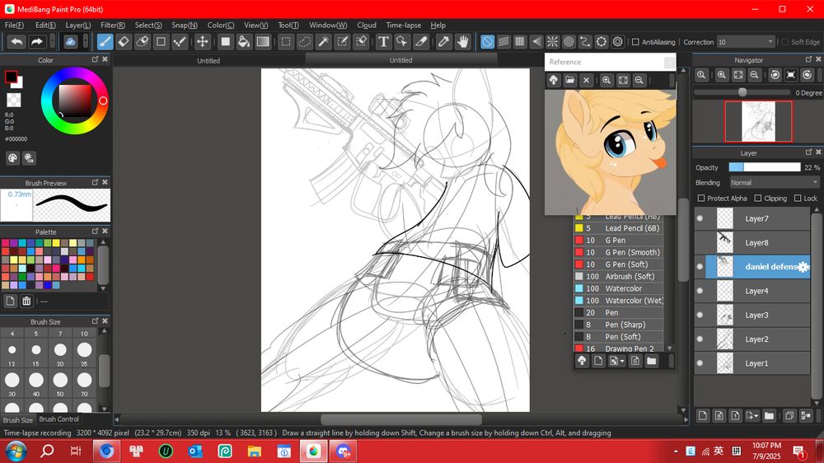Open the File menu
Viewport: 824px width, 463px height.
pos(14,26)
